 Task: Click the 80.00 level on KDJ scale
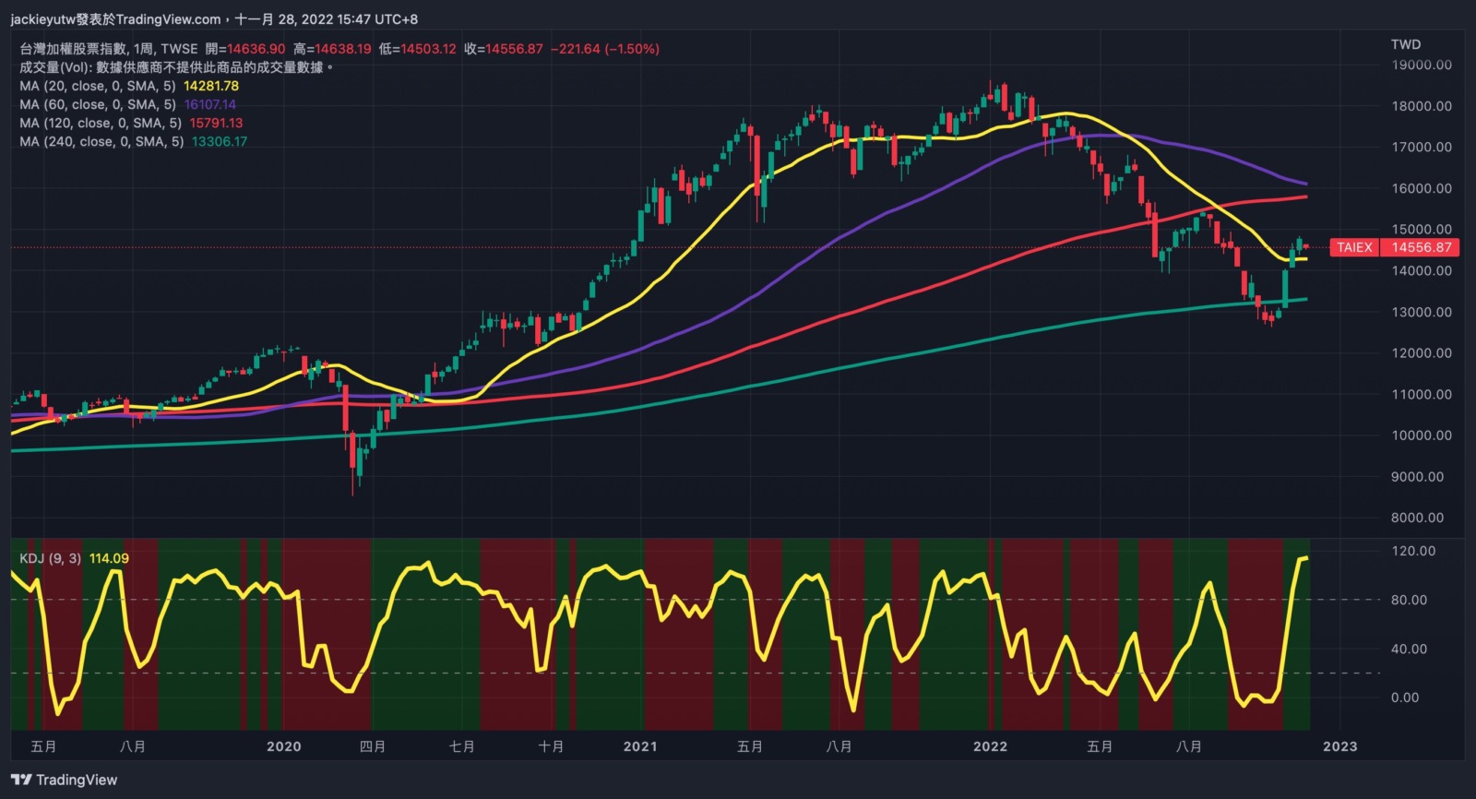pos(1409,600)
